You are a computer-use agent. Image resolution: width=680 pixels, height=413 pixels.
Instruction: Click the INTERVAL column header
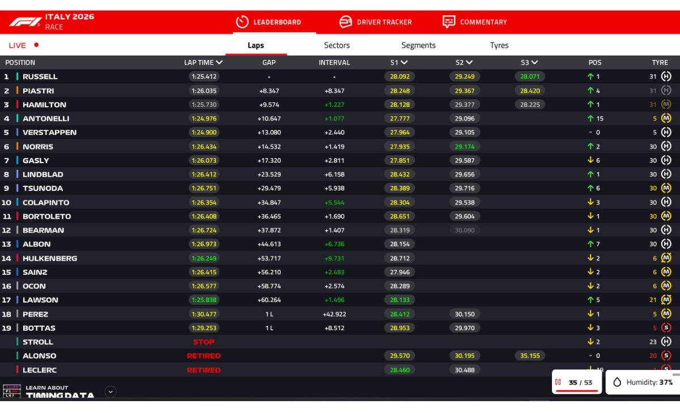(334, 62)
